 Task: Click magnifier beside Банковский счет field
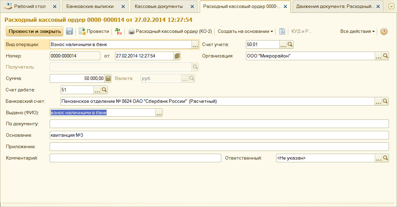pos(385,101)
